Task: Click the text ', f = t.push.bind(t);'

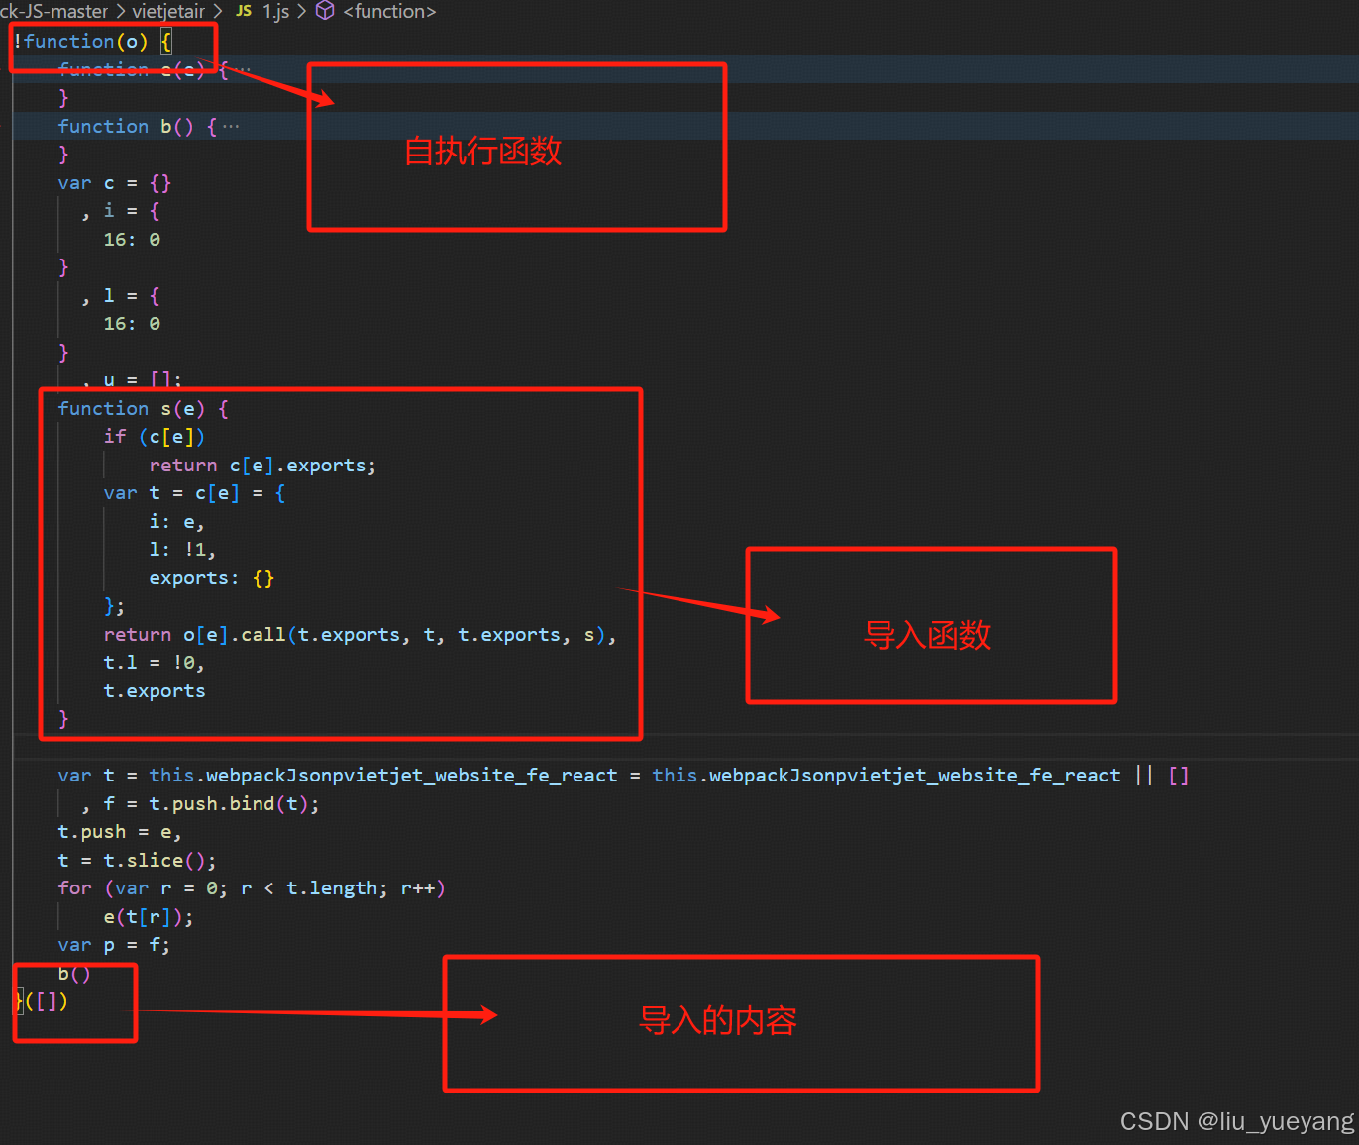Action: [x=200, y=803]
